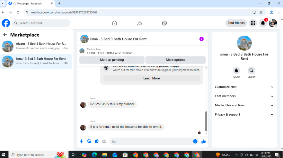The width and height of the screenshot is (283, 158).
Task: Expand Media, files and links section
Action: pyautogui.click(x=244, y=105)
